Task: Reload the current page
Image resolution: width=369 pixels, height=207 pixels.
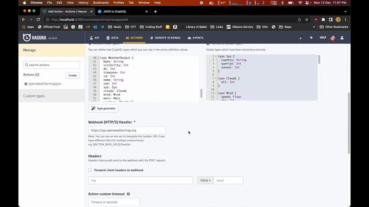Action: [x=39, y=20]
